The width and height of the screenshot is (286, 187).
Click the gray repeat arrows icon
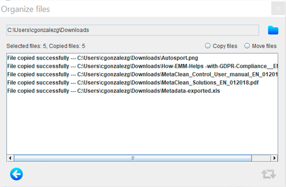pos(269,174)
